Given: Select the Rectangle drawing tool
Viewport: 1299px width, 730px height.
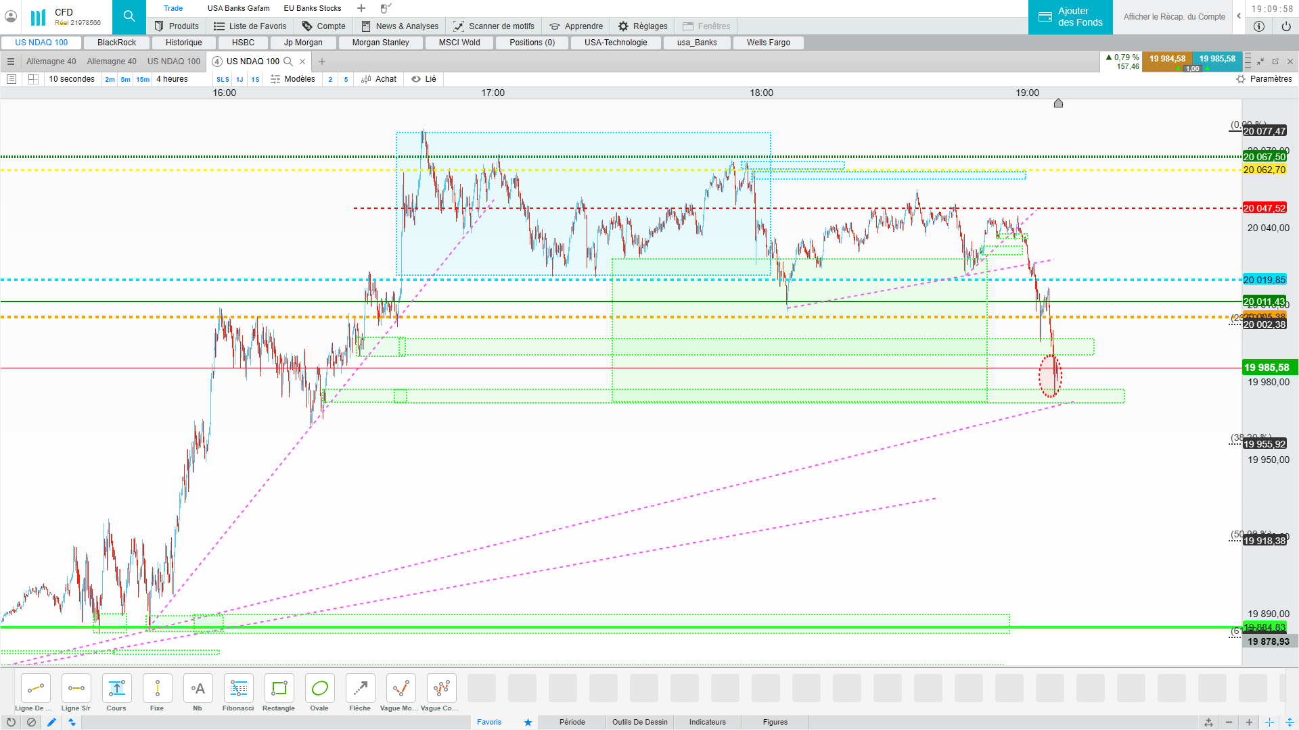Looking at the screenshot, I should pos(279,689).
